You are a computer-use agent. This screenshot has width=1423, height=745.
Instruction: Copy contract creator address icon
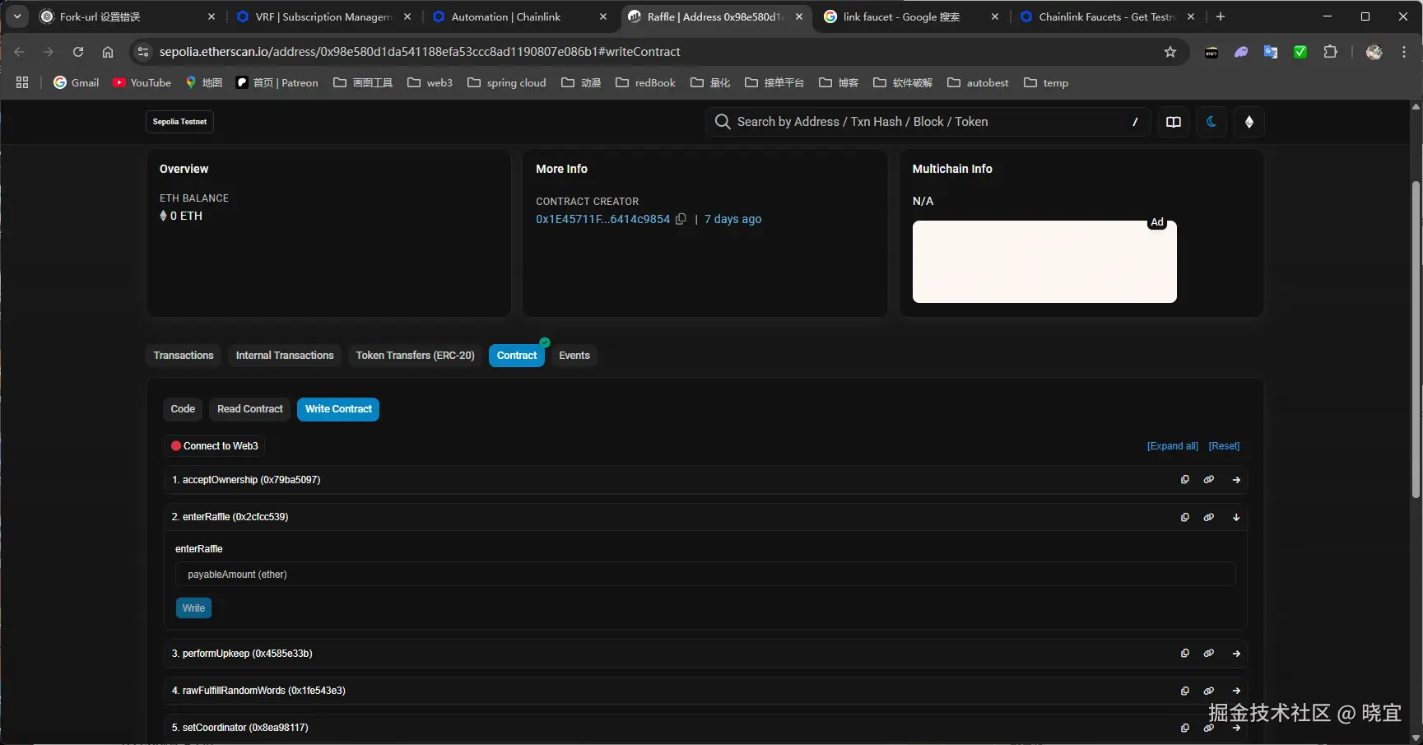[x=681, y=219]
